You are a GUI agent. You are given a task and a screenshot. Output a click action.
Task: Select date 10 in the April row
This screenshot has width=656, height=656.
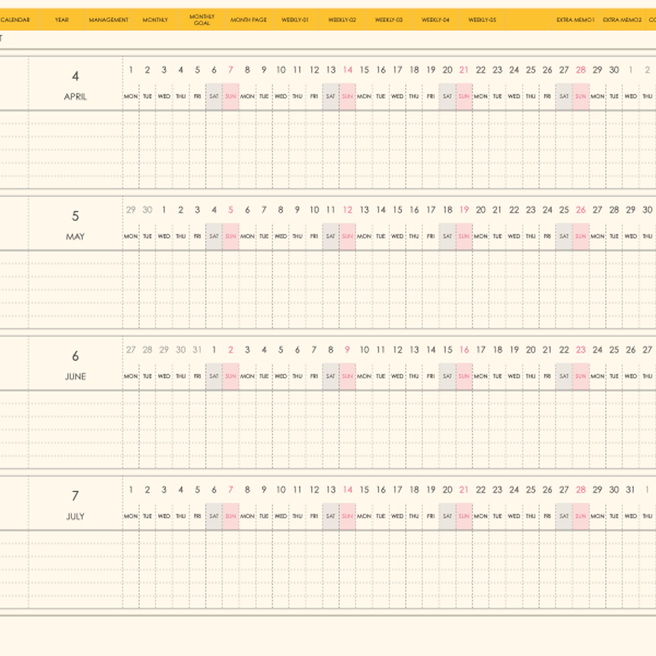[281, 70]
